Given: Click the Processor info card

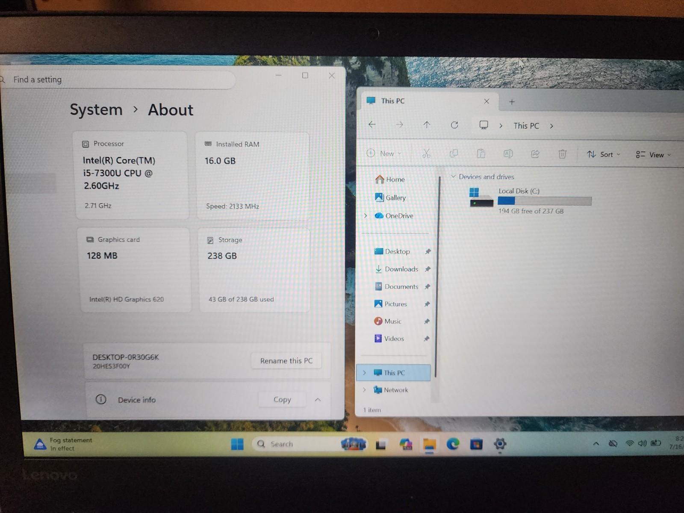Looking at the screenshot, I should [132, 175].
